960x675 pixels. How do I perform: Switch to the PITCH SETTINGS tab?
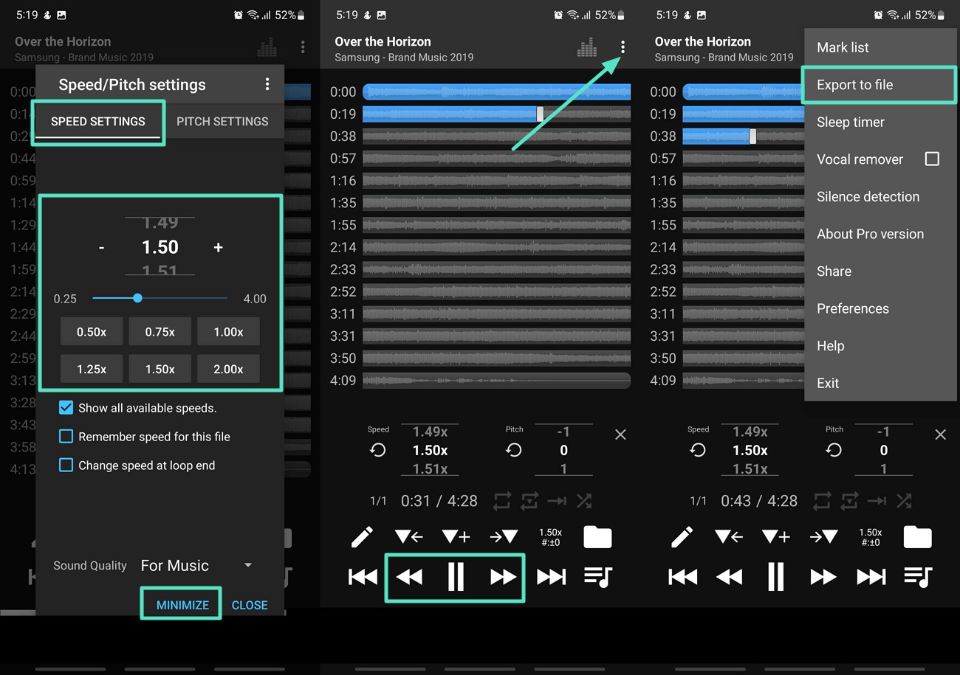(x=222, y=122)
